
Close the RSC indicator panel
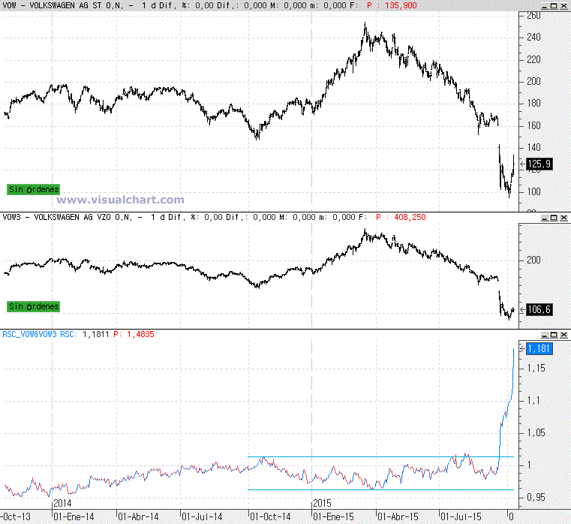(x=563, y=335)
